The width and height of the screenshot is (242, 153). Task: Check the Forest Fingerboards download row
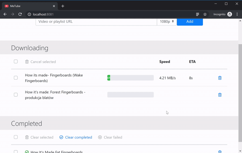click(16, 95)
